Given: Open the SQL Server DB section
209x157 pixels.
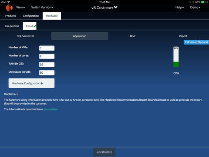Looking at the screenshot, I should [x=26, y=36].
